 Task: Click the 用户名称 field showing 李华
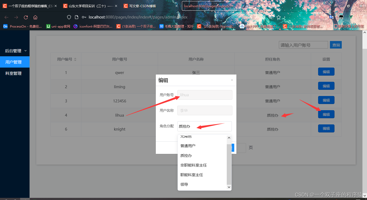click(205, 110)
